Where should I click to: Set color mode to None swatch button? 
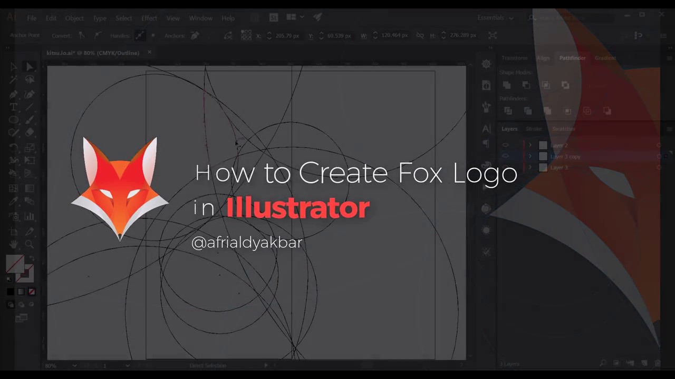coord(32,292)
